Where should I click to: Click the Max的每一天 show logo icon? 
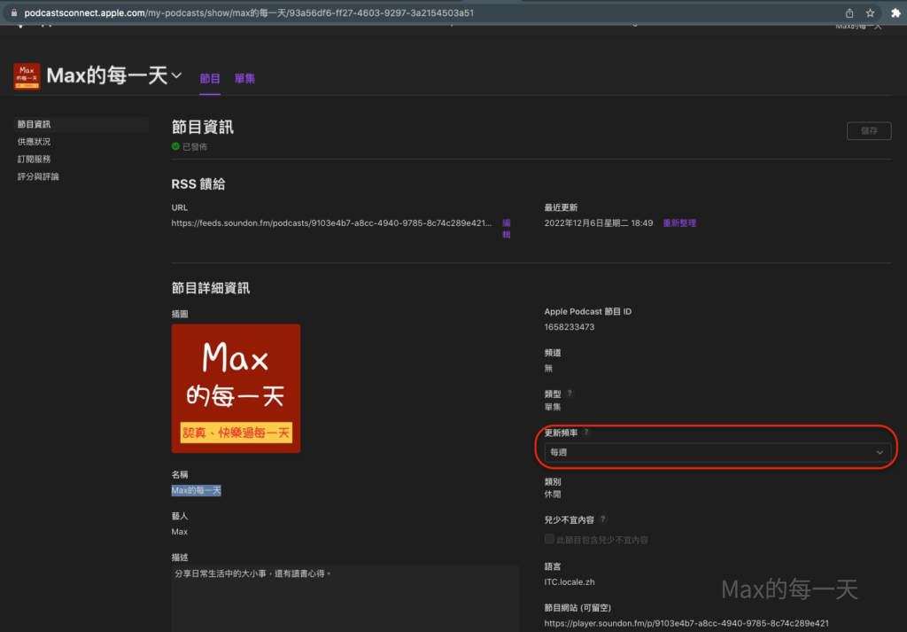(x=27, y=76)
